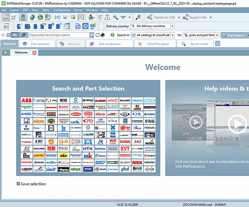Play the first help video thumbnail

pyautogui.click(x=196, y=122)
